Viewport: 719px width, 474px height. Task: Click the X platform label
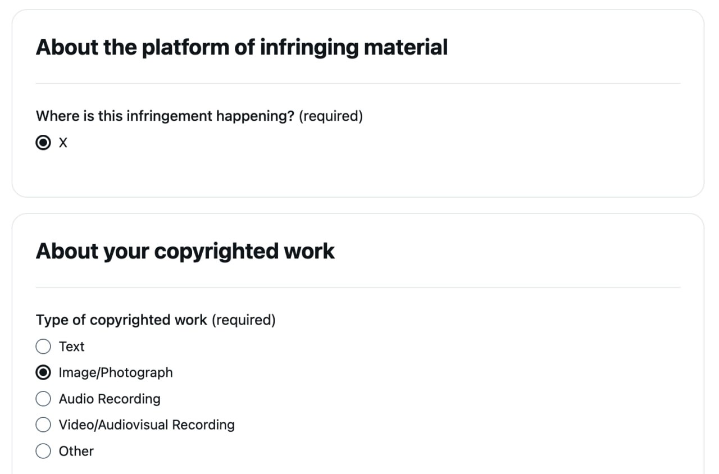63,143
